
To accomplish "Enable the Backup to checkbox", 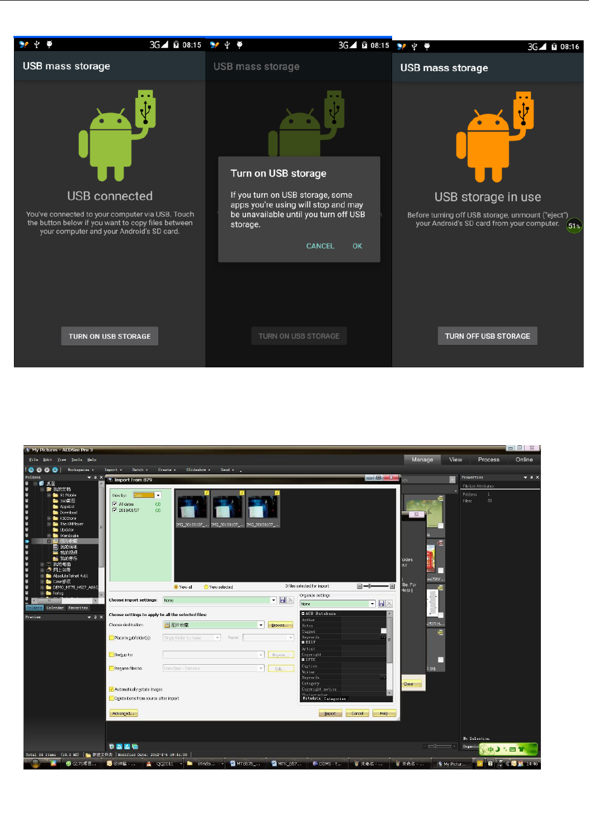I will pyautogui.click(x=111, y=655).
